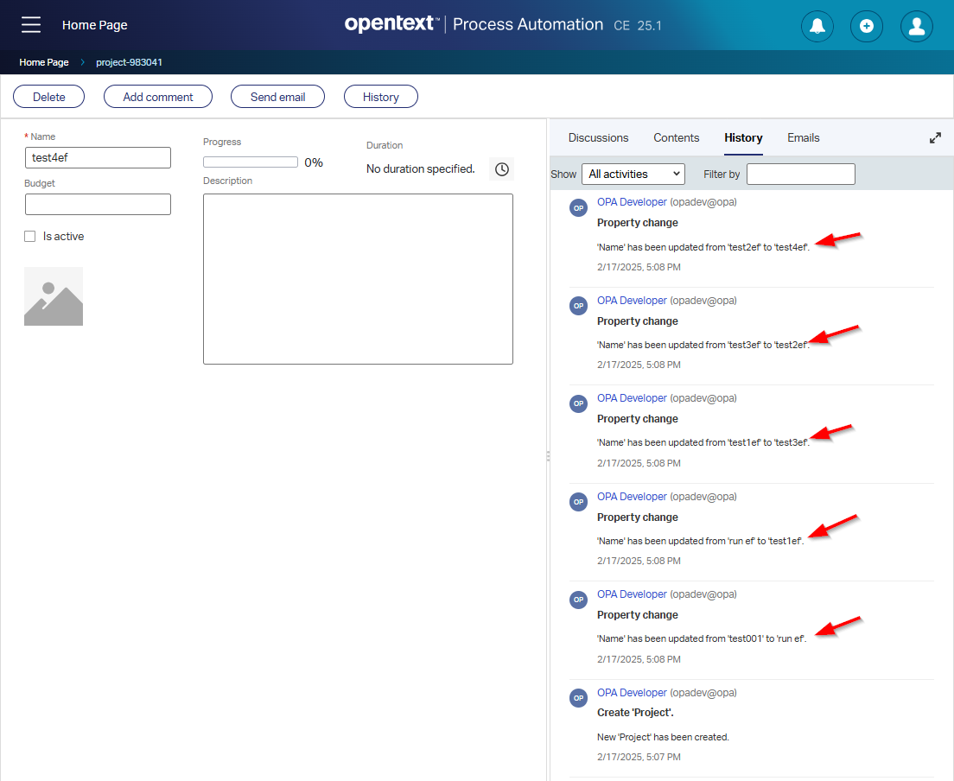
Task: Click the image placeholder thumbnail
Action: click(x=54, y=296)
